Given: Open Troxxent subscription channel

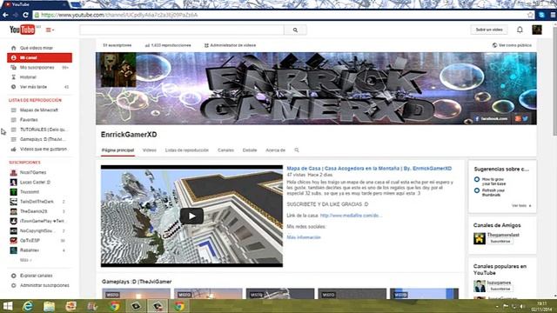Looking at the screenshot, I should click(x=30, y=192).
